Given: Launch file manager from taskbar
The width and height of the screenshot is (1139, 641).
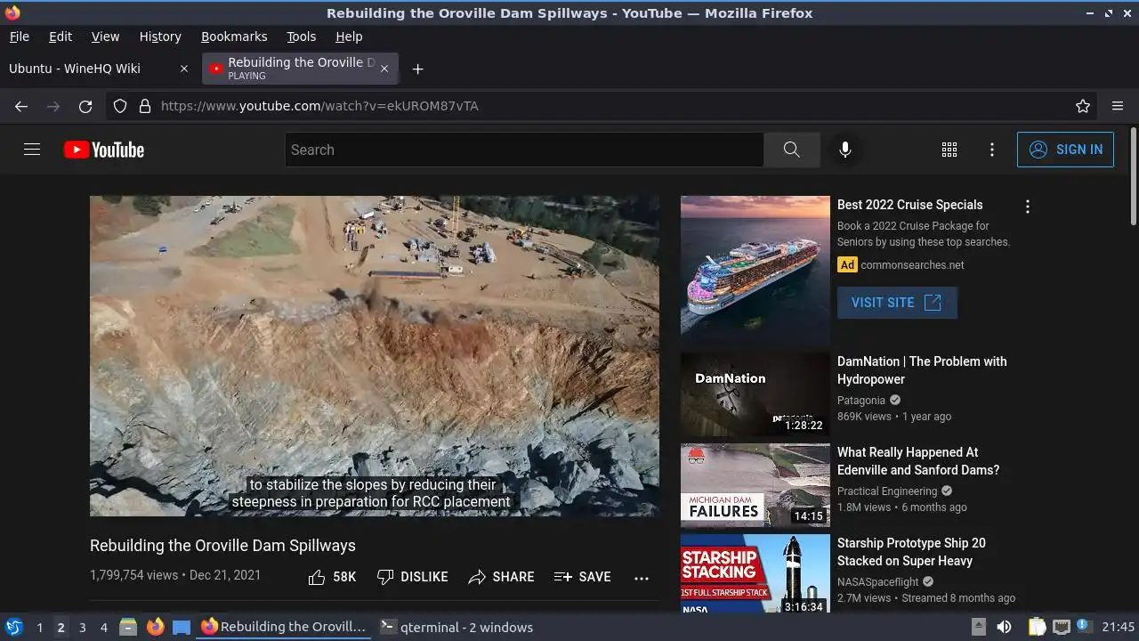Looking at the screenshot, I should pos(128,627).
